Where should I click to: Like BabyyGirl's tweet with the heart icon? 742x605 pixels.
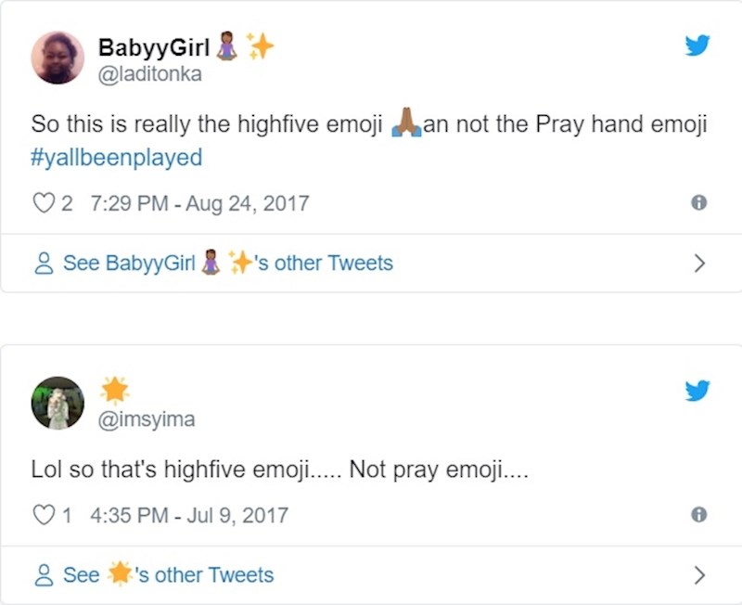pyautogui.click(x=43, y=203)
